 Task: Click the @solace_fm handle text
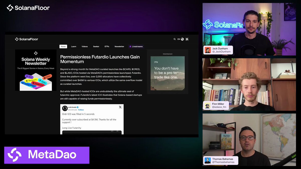tap(219, 107)
